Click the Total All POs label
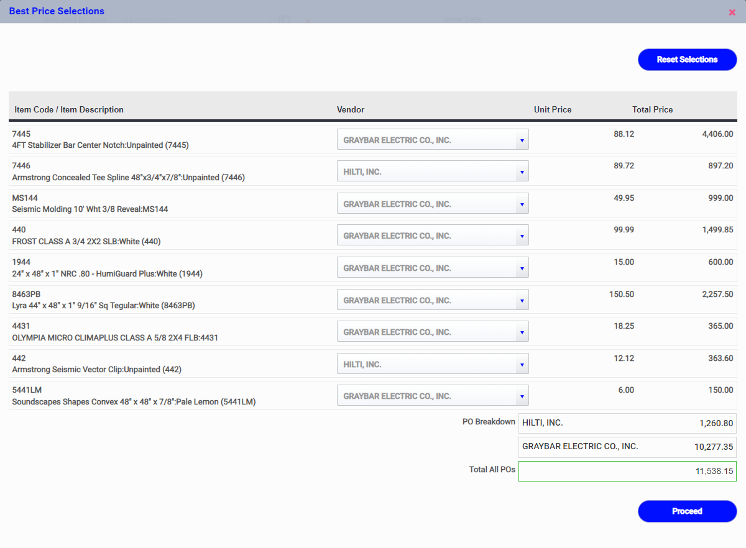 [492, 470]
